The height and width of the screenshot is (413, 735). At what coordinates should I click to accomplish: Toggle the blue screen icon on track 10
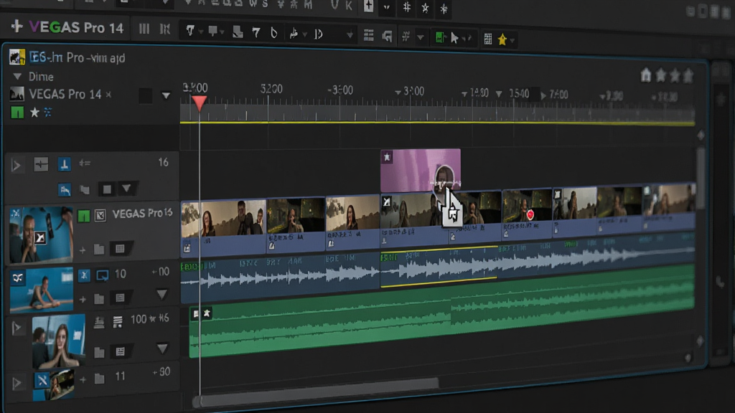[102, 275]
